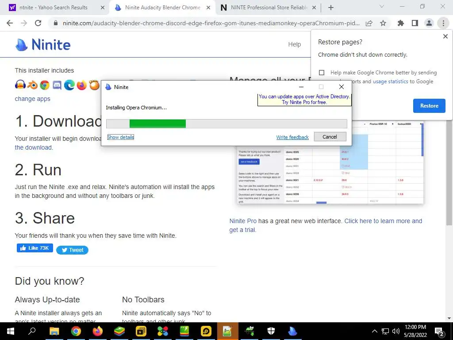Open the Windows Start menu
Screen dimensions: 453x340
(11, 331)
